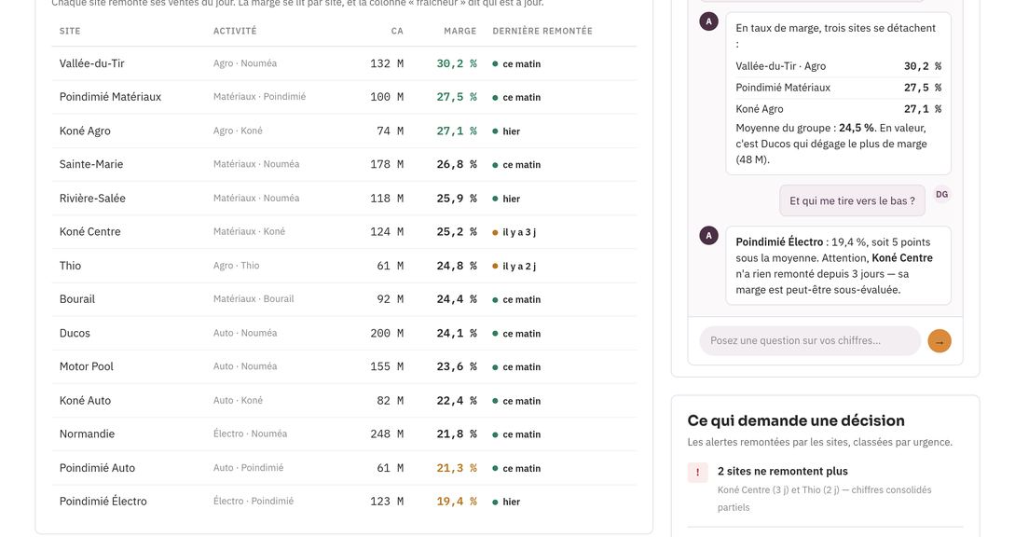Click the 200 M revenue for Ducos
The width and height of the screenshot is (1015, 537).
(387, 333)
